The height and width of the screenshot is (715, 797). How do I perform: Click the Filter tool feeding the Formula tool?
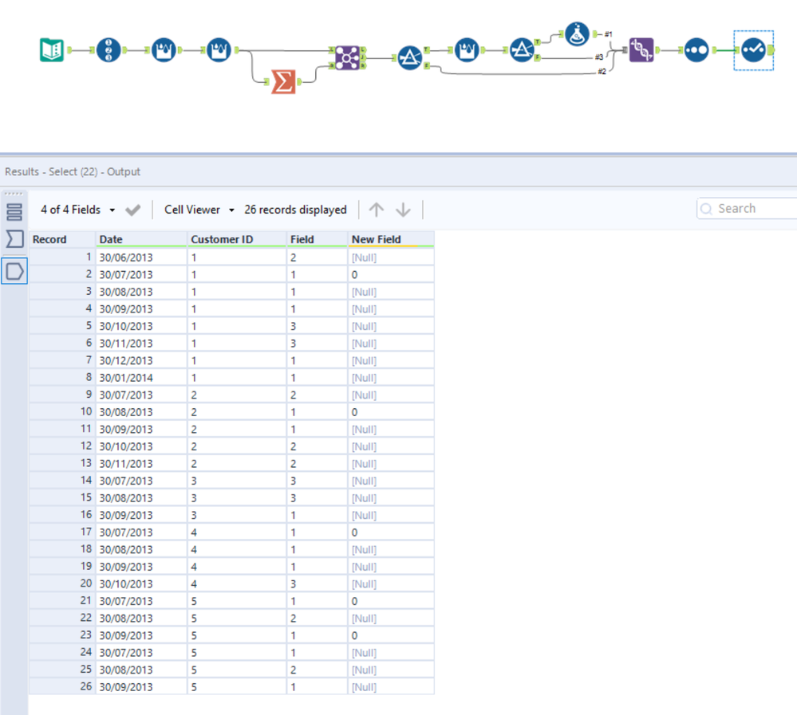coord(522,49)
